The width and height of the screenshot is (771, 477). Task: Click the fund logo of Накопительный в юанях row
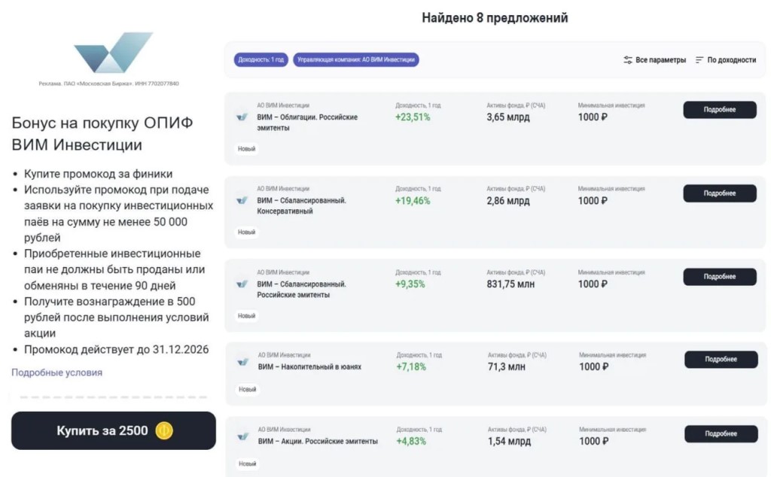pos(243,362)
